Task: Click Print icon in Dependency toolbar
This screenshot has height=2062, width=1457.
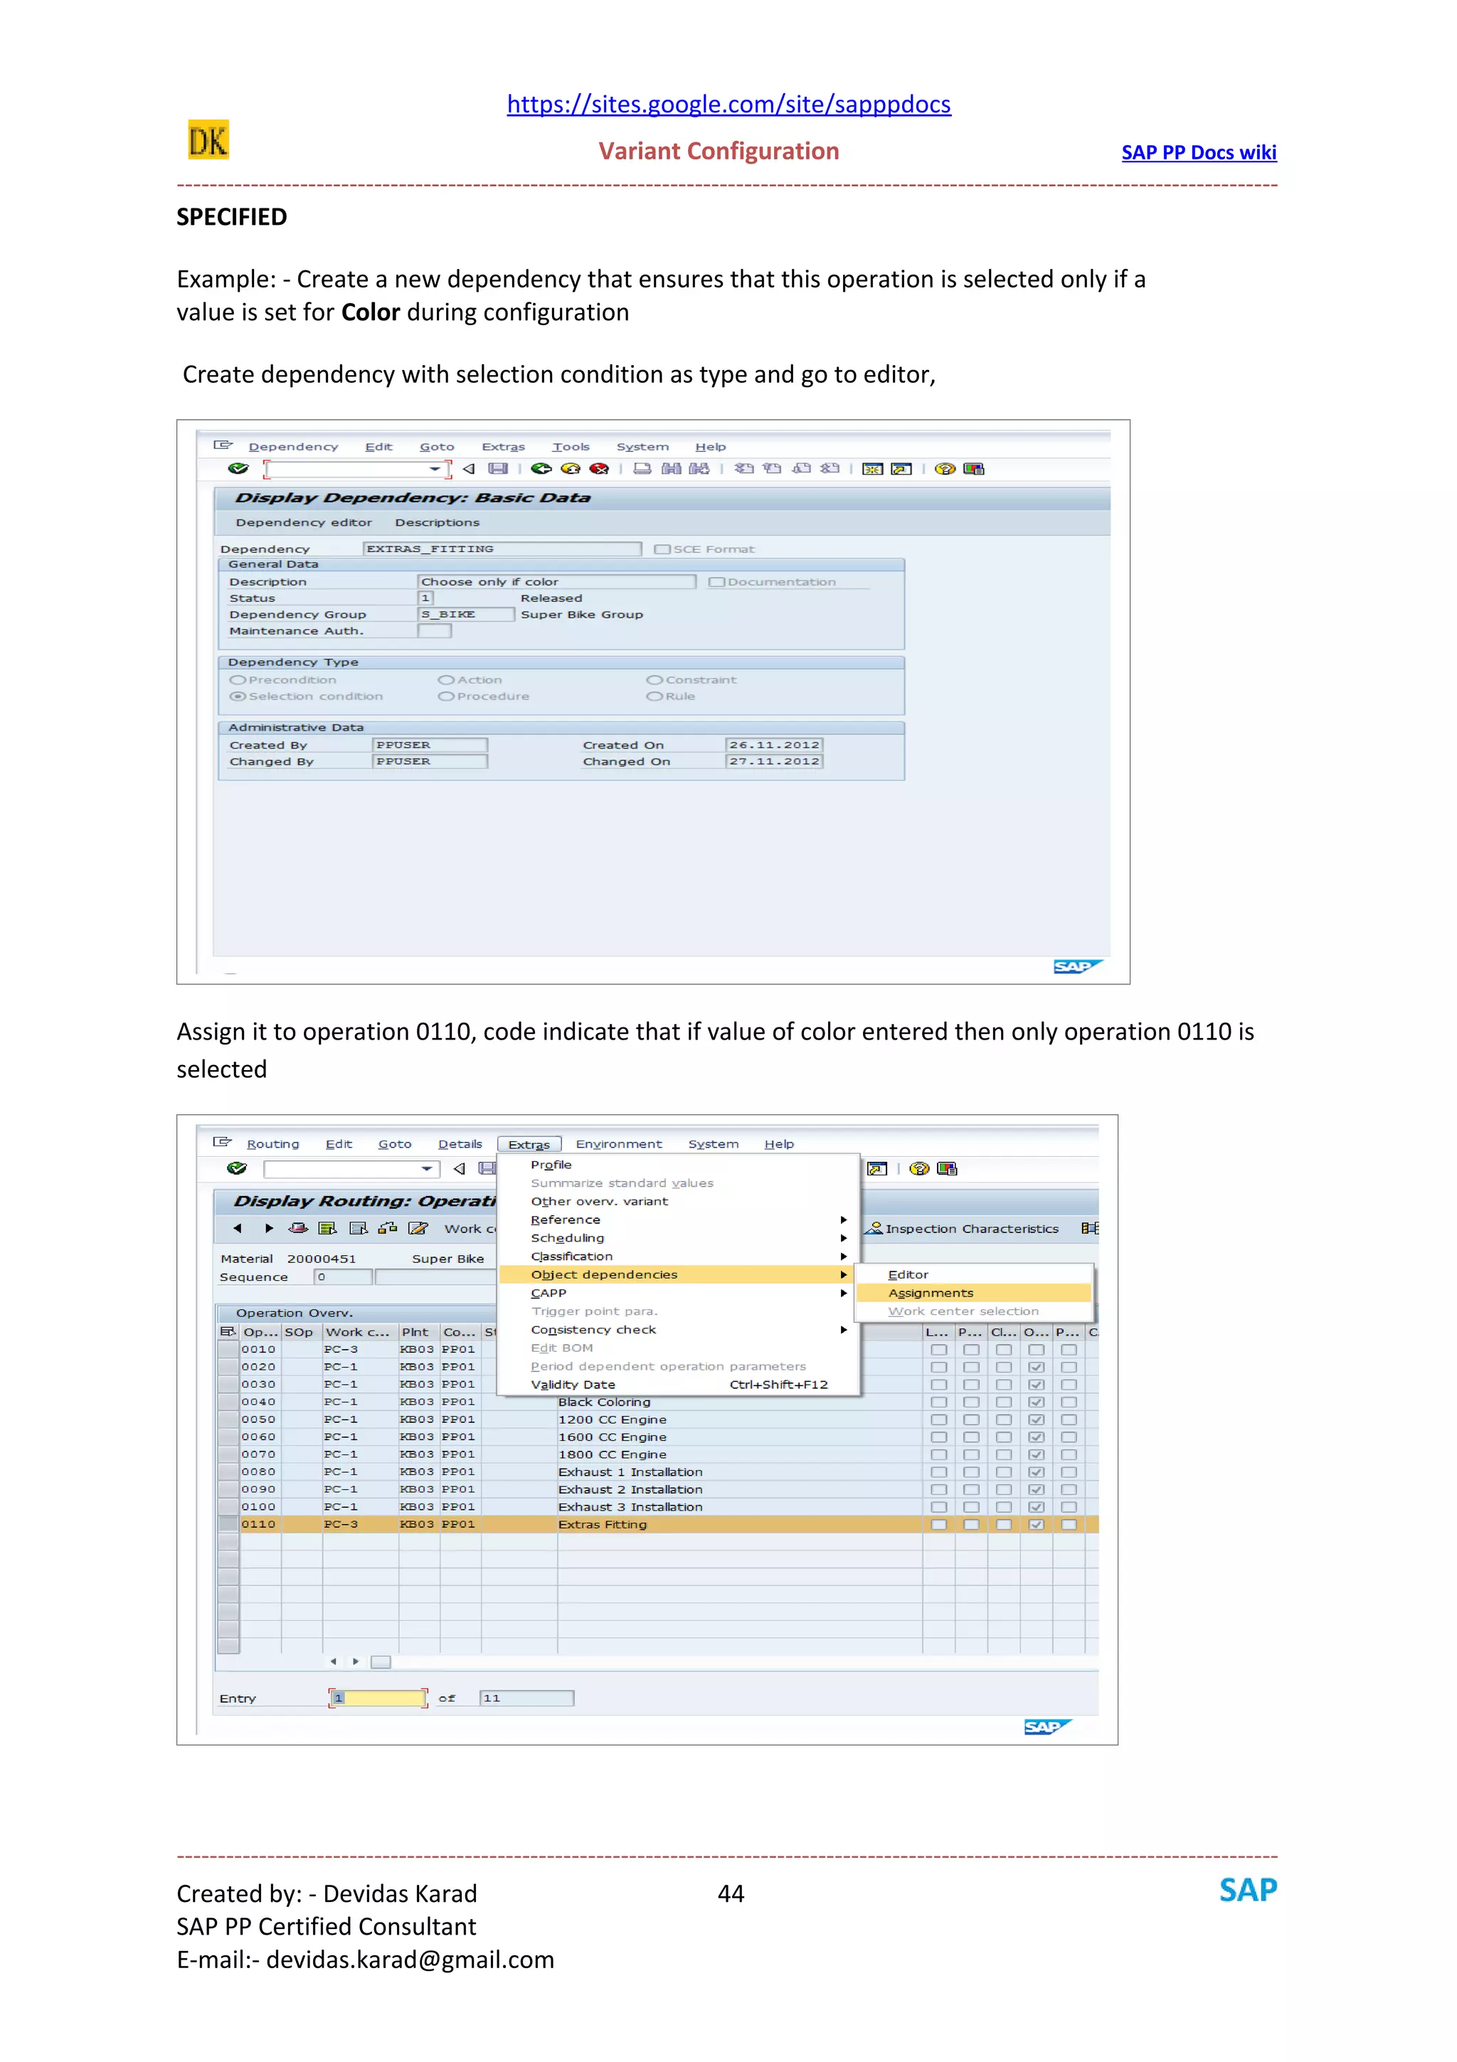Action: (642, 469)
